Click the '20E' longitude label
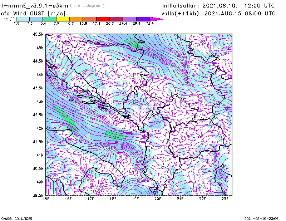286x221 pixels. click(x=158, y=199)
